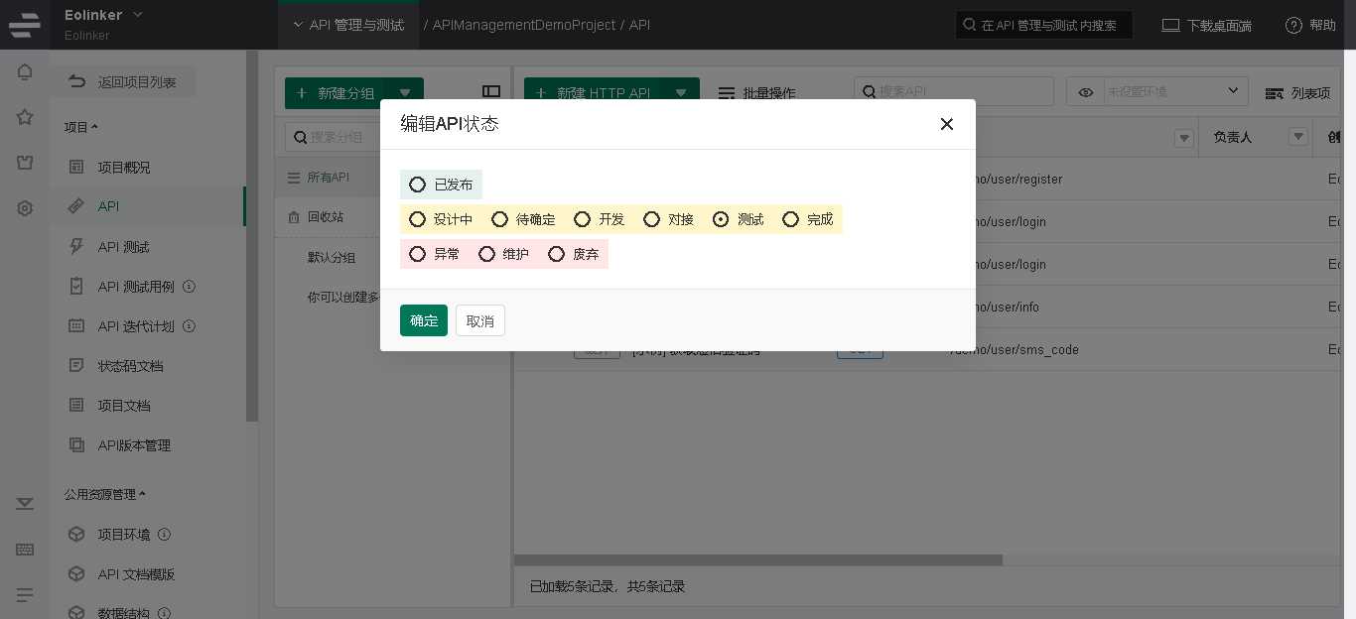Cancel the dialog with 取消

point(480,320)
